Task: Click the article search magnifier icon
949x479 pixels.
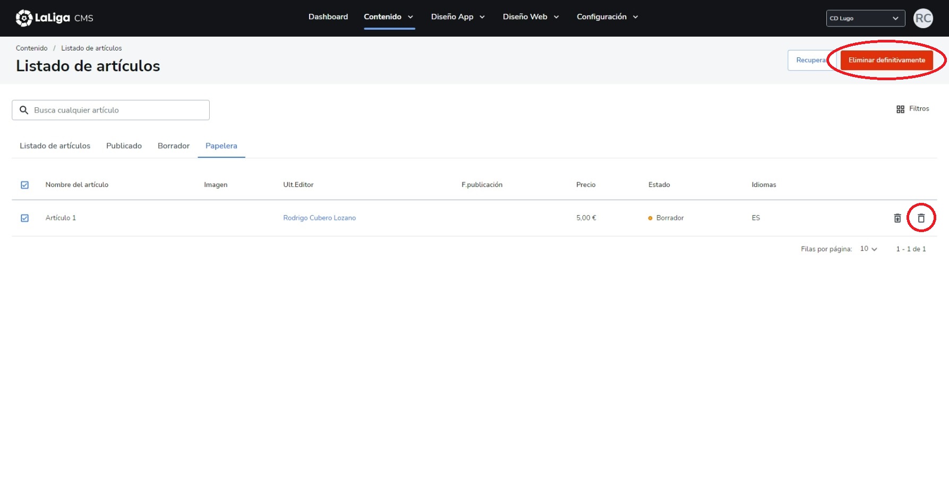Action: (24, 110)
